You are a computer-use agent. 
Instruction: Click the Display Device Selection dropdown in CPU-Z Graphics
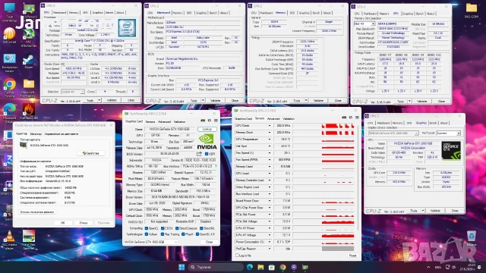point(393,133)
